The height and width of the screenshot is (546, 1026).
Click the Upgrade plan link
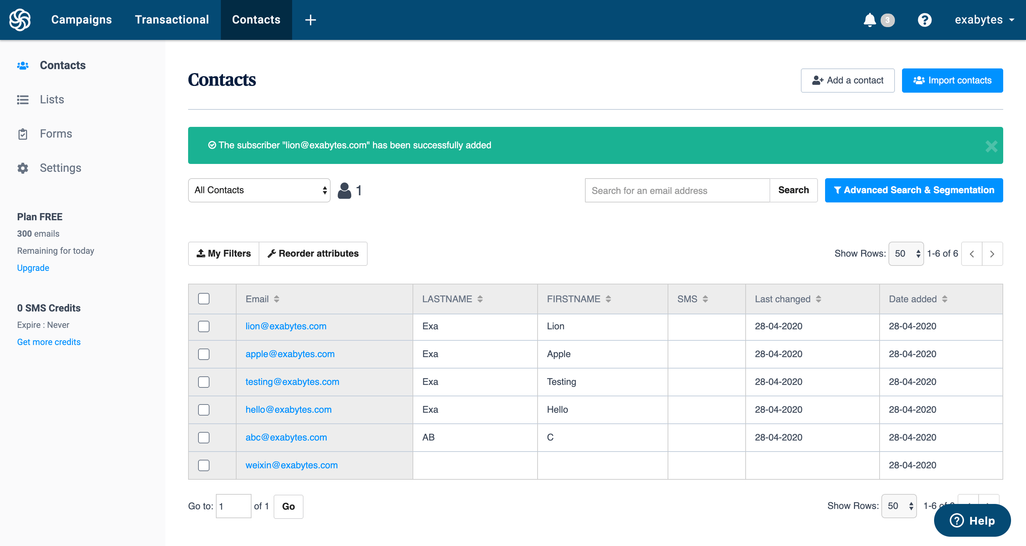(33, 268)
